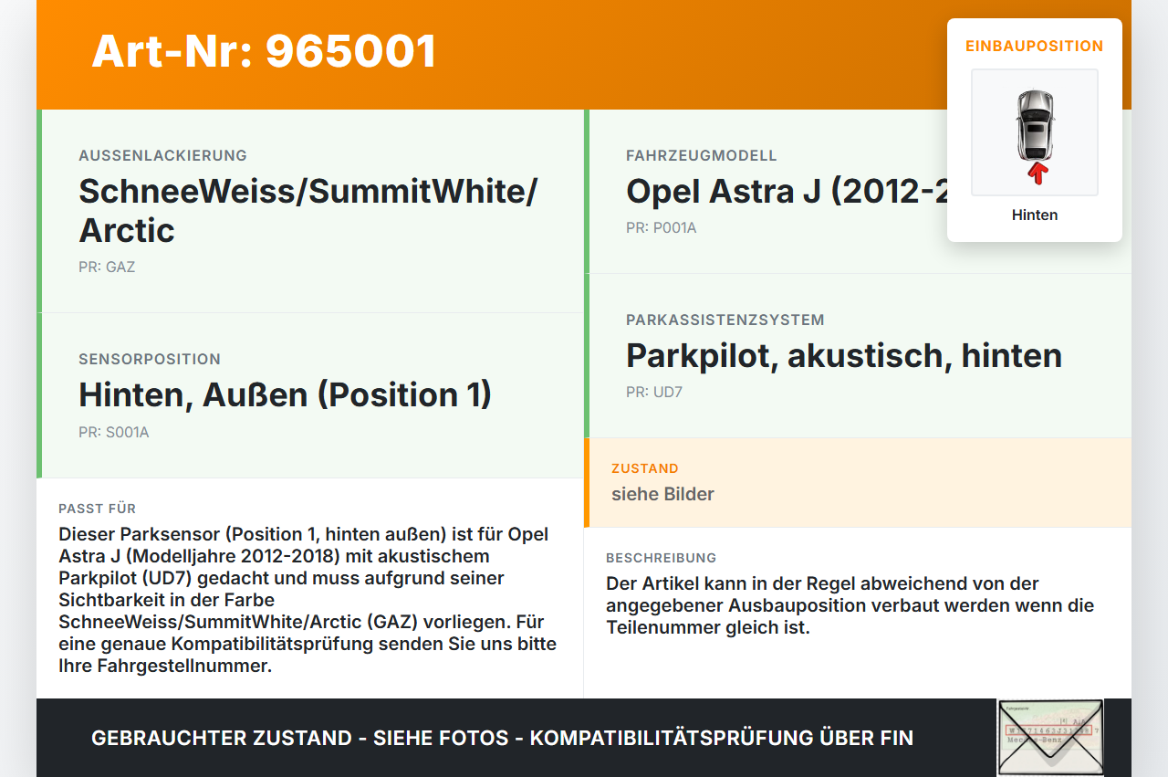Select the SchneeWeiss/SummitWhite/Arctic color entry

click(x=307, y=211)
